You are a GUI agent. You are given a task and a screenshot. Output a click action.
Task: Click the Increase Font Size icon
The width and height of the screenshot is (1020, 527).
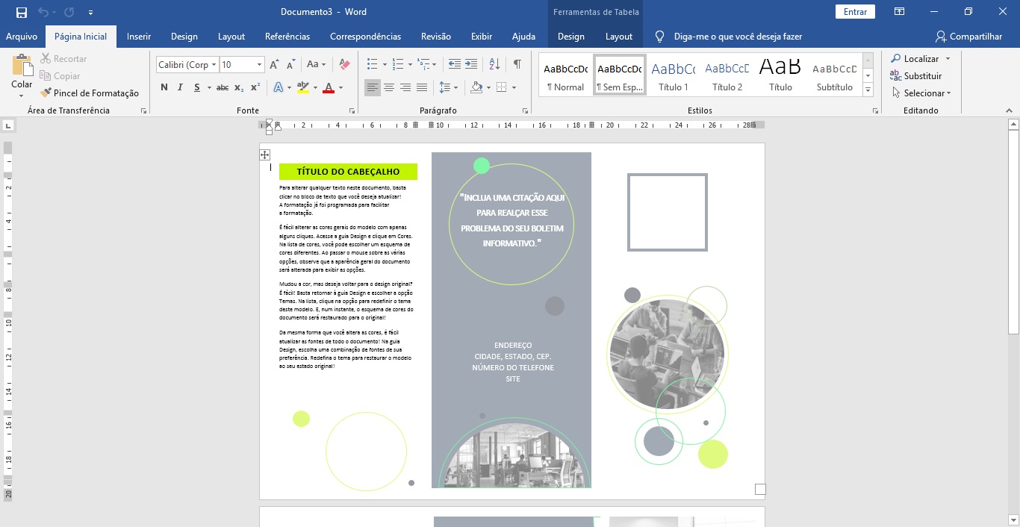(274, 65)
